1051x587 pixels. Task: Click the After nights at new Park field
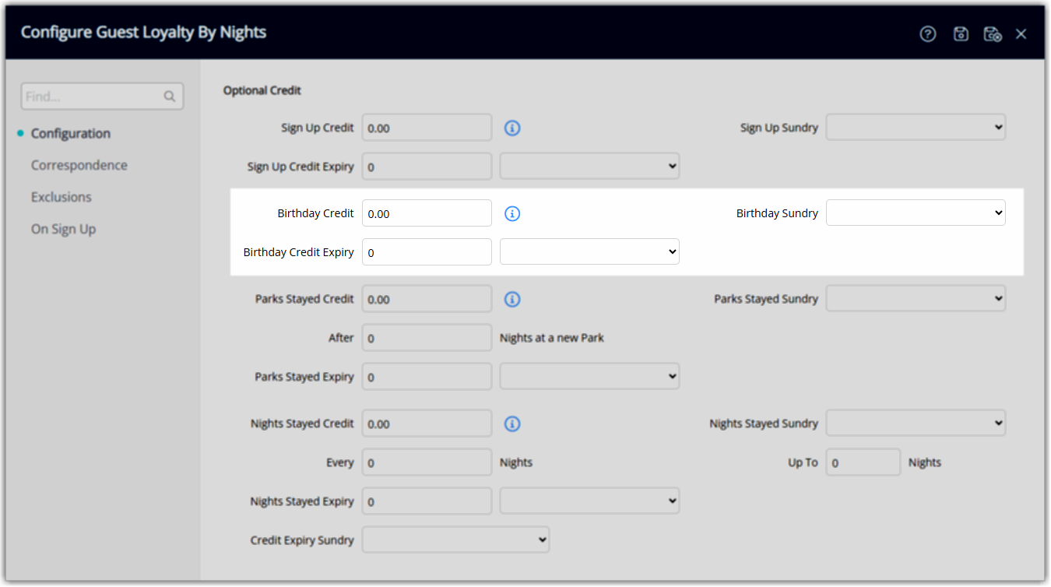427,337
